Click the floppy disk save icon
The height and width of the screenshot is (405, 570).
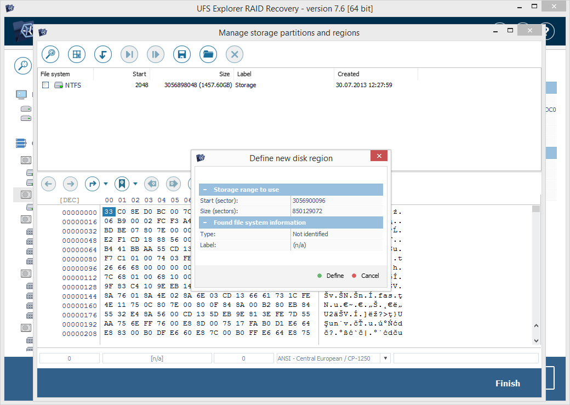[x=182, y=54]
